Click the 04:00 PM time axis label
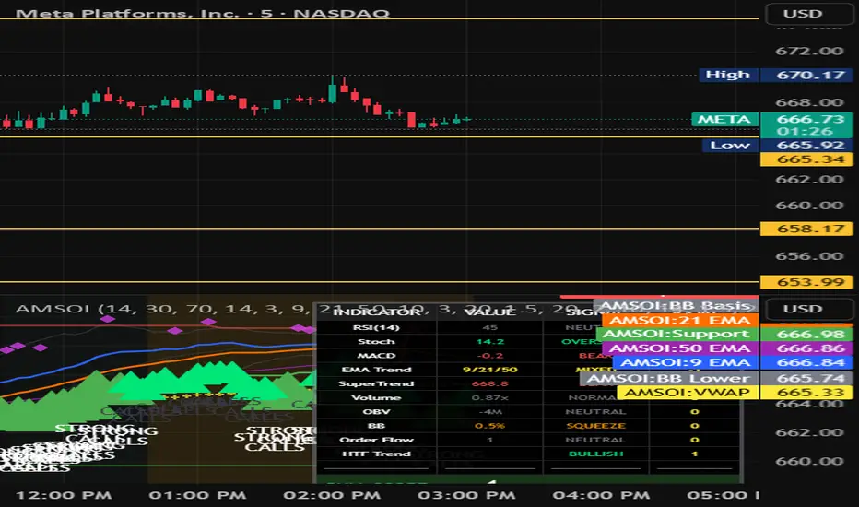The image size is (859, 507). click(x=602, y=496)
